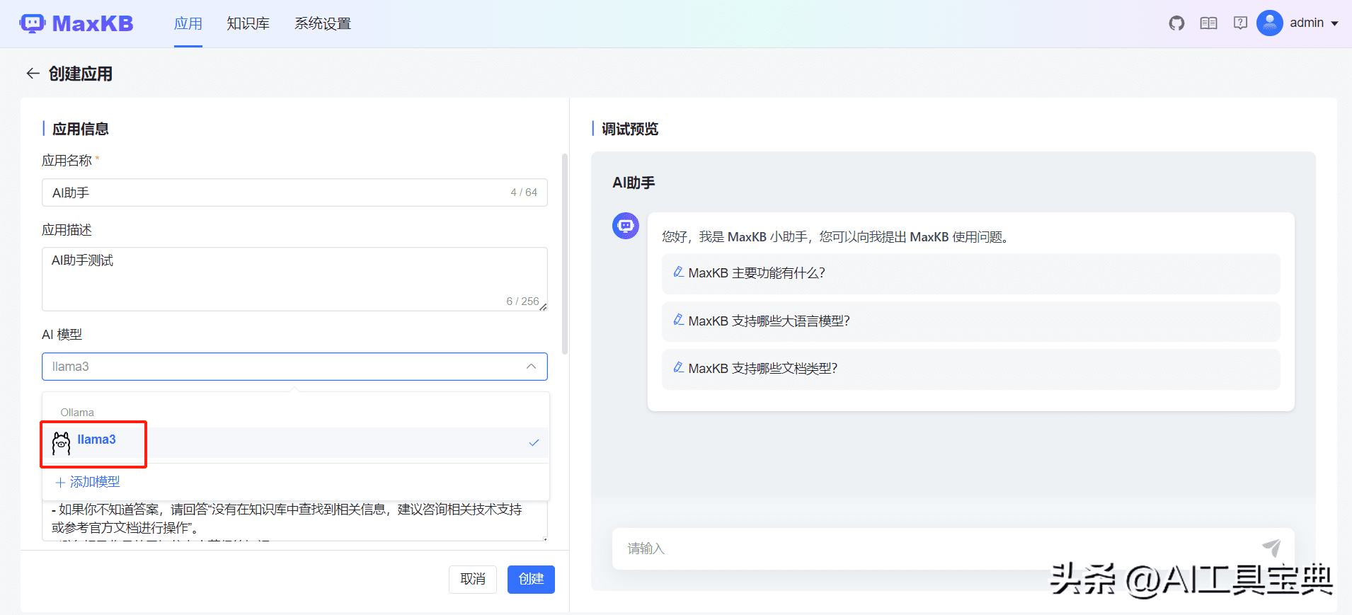
Task: Click the help question mark icon
Action: 1240,23
